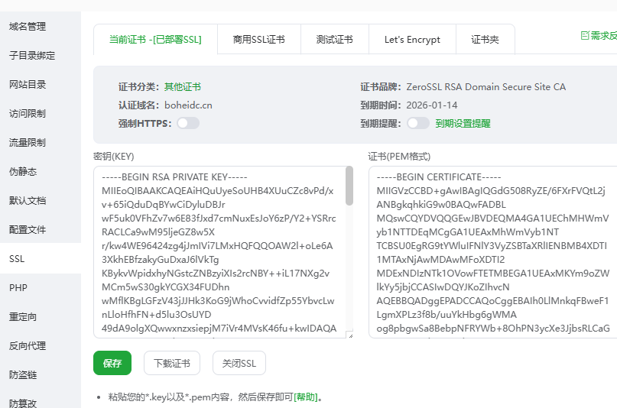Click the KEY text area scrollbar
Image resolution: width=617 pixels, height=408 pixels.
click(x=349, y=186)
